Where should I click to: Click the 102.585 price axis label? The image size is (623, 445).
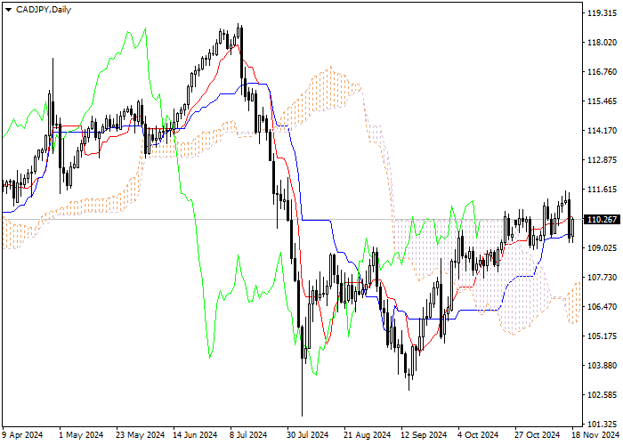click(x=602, y=395)
